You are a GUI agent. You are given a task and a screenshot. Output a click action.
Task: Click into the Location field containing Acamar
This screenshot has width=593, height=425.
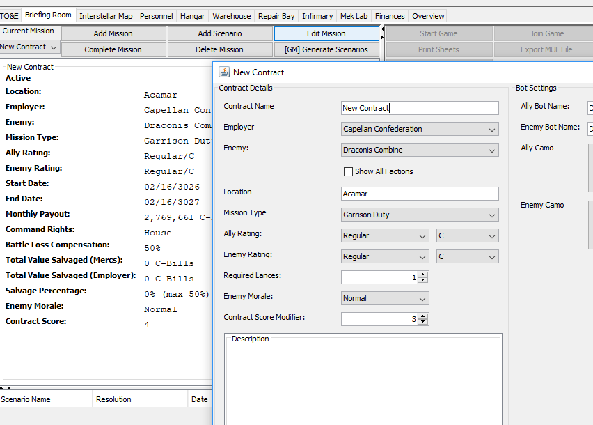click(x=420, y=194)
